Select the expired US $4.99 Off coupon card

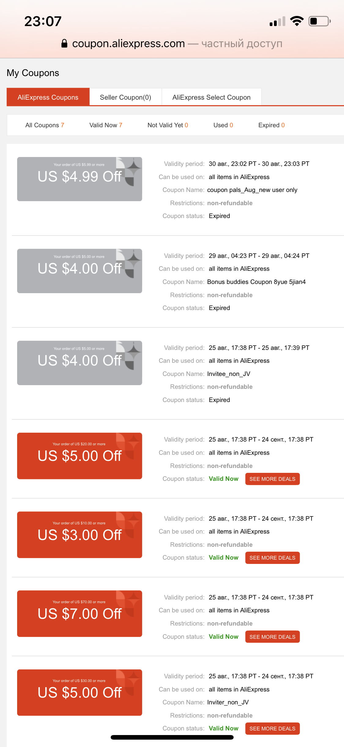[x=80, y=179]
